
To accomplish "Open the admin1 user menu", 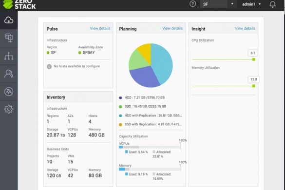I will click(x=251, y=4).
